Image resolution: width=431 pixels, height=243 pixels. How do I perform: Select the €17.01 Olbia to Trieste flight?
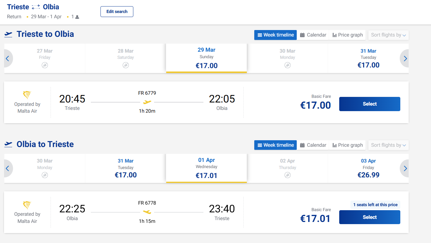click(370, 217)
